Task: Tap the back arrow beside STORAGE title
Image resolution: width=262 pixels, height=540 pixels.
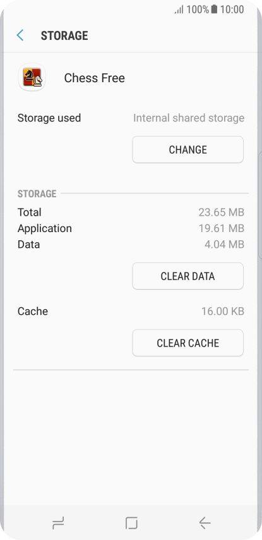Action: (20, 35)
